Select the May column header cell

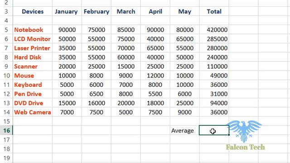[184, 11]
